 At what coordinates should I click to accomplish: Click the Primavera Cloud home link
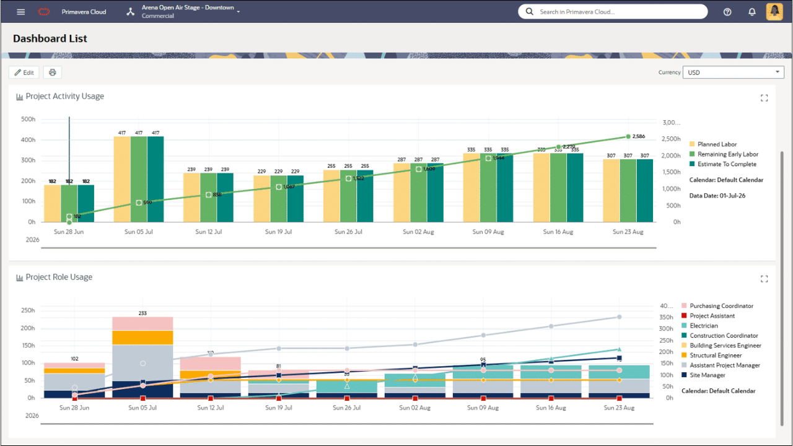pyautogui.click(x=84, y=12)
